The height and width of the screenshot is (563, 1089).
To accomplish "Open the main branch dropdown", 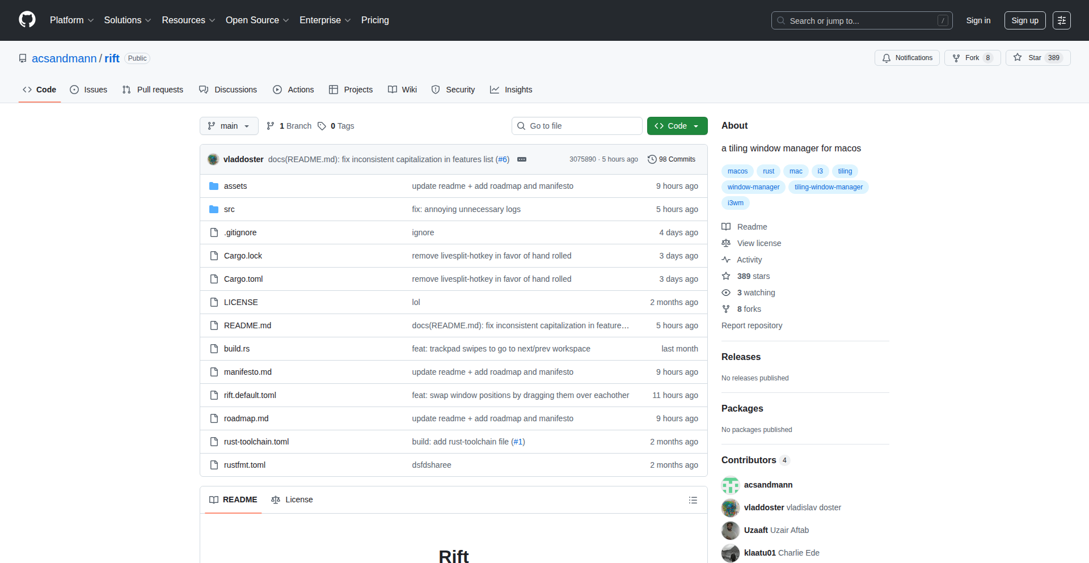I will pyautogui.click(x=229, y=126).
